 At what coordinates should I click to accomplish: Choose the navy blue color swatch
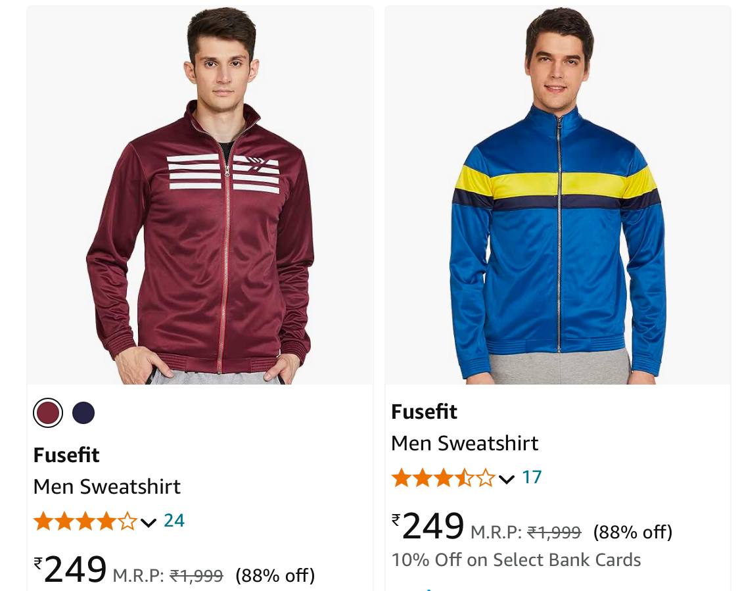pos(83,414)
